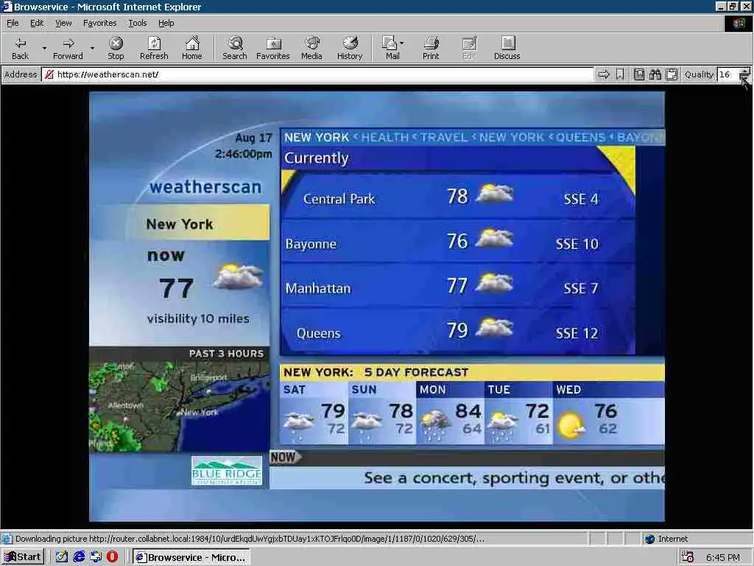The width and height of the screenshot is (754, 566).
Task: Click the MON forecast cell
Action: [450, 413]
